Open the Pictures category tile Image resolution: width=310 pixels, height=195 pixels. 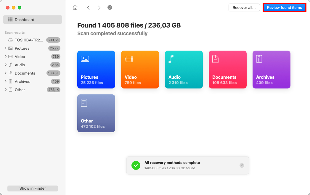point(96,70)
